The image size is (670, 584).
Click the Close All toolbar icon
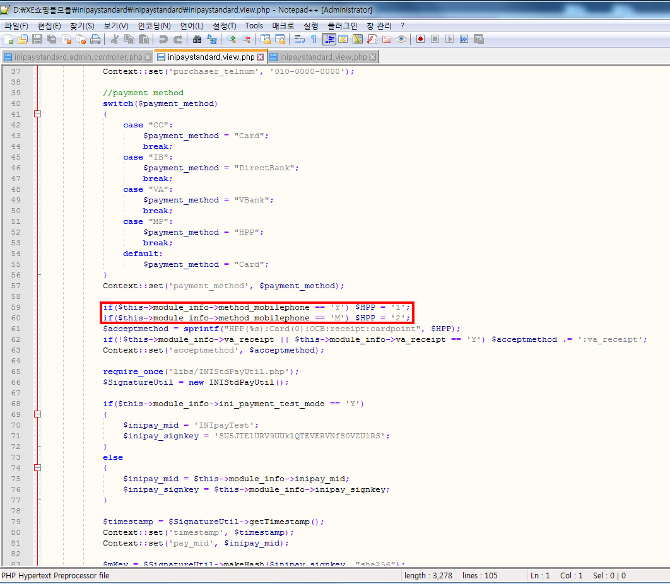[81, 39]
